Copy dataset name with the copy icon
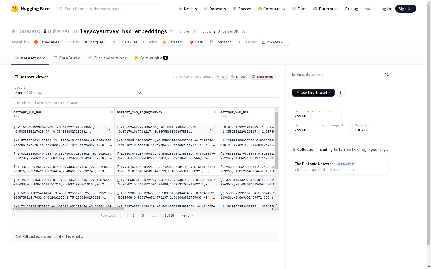Screen dimensions: 431x269 coord(171,31)
